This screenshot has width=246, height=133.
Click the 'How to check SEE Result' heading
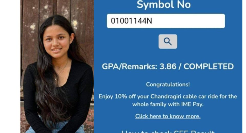click(x=168, y=131)
